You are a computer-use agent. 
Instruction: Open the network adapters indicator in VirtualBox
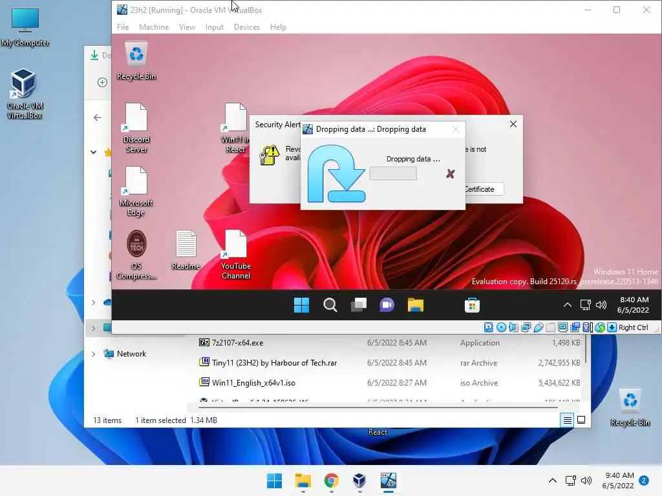526,327
